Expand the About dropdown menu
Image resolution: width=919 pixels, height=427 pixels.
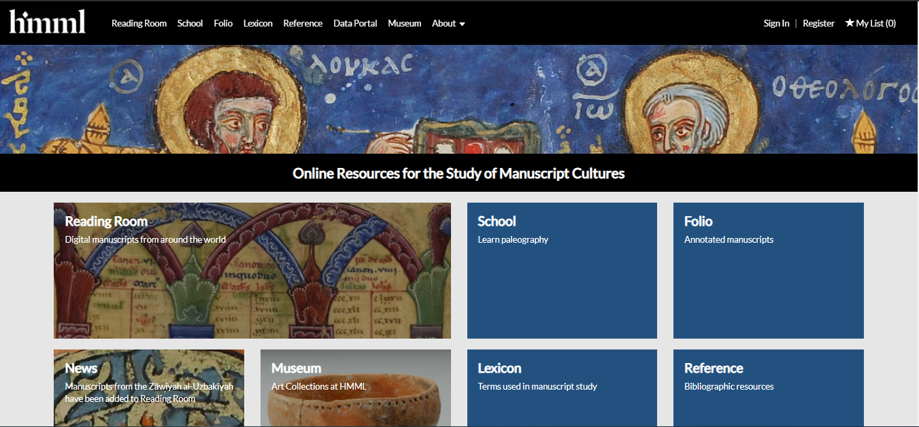pos(448,23)
